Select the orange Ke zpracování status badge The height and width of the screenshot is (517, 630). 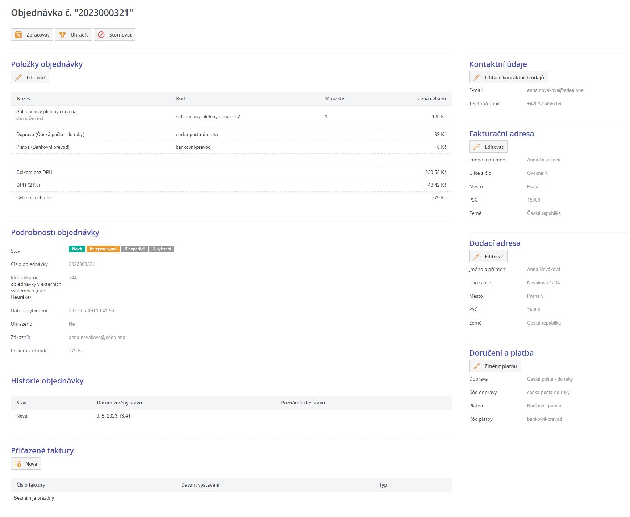click(103, 249)
